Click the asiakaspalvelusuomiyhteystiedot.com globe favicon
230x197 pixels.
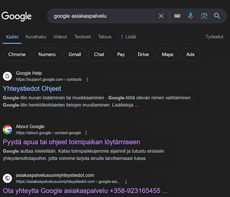pyautogui.click(x=7, y=178)
